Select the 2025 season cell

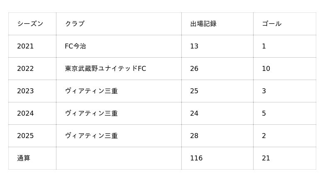click(x=25, y=136)
